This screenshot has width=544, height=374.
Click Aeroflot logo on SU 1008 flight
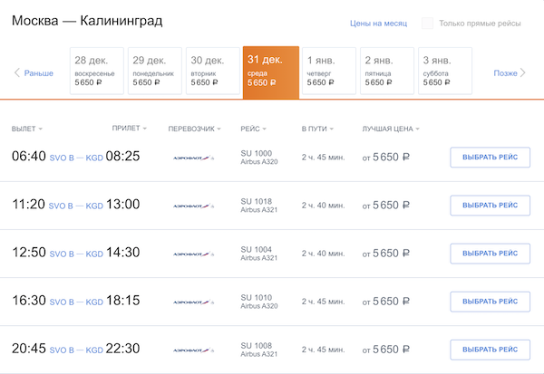(192, 350)
